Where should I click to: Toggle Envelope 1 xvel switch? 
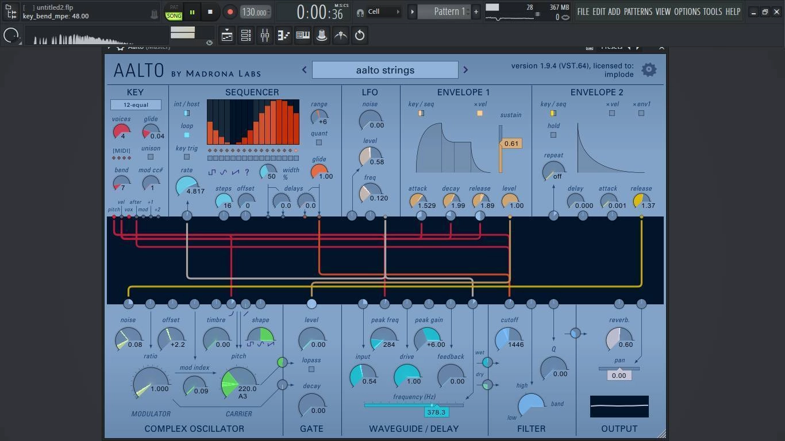pos(480,113)
